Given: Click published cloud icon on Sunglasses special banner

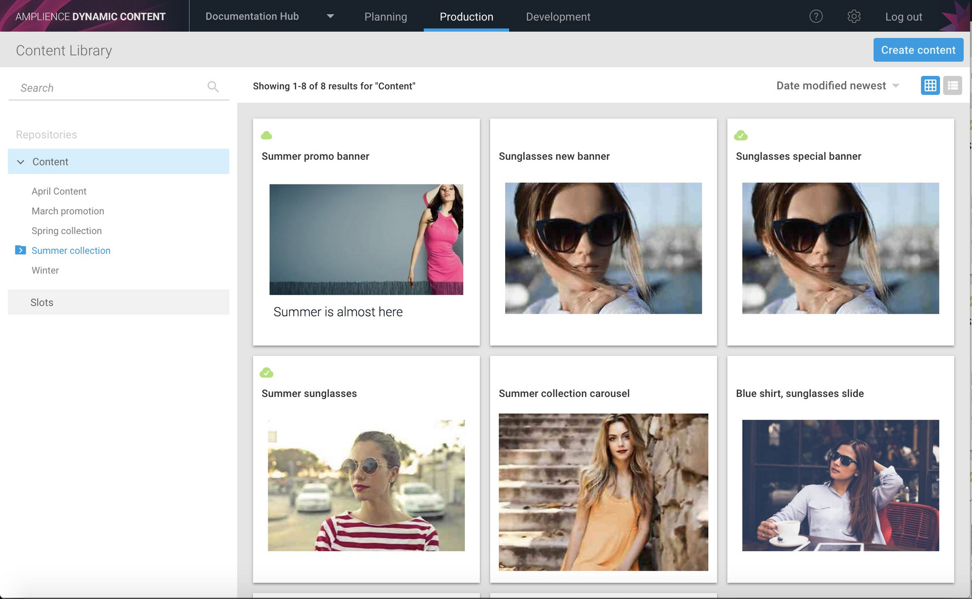Looking at the screenshot, I should (741, 135).
